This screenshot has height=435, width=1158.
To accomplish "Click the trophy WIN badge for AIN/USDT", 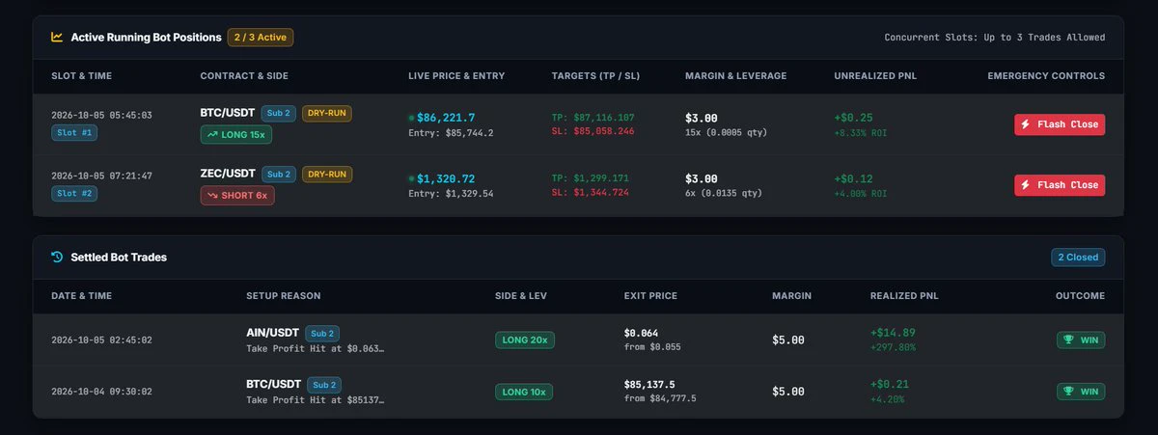I will click(x=1081, y=340).
